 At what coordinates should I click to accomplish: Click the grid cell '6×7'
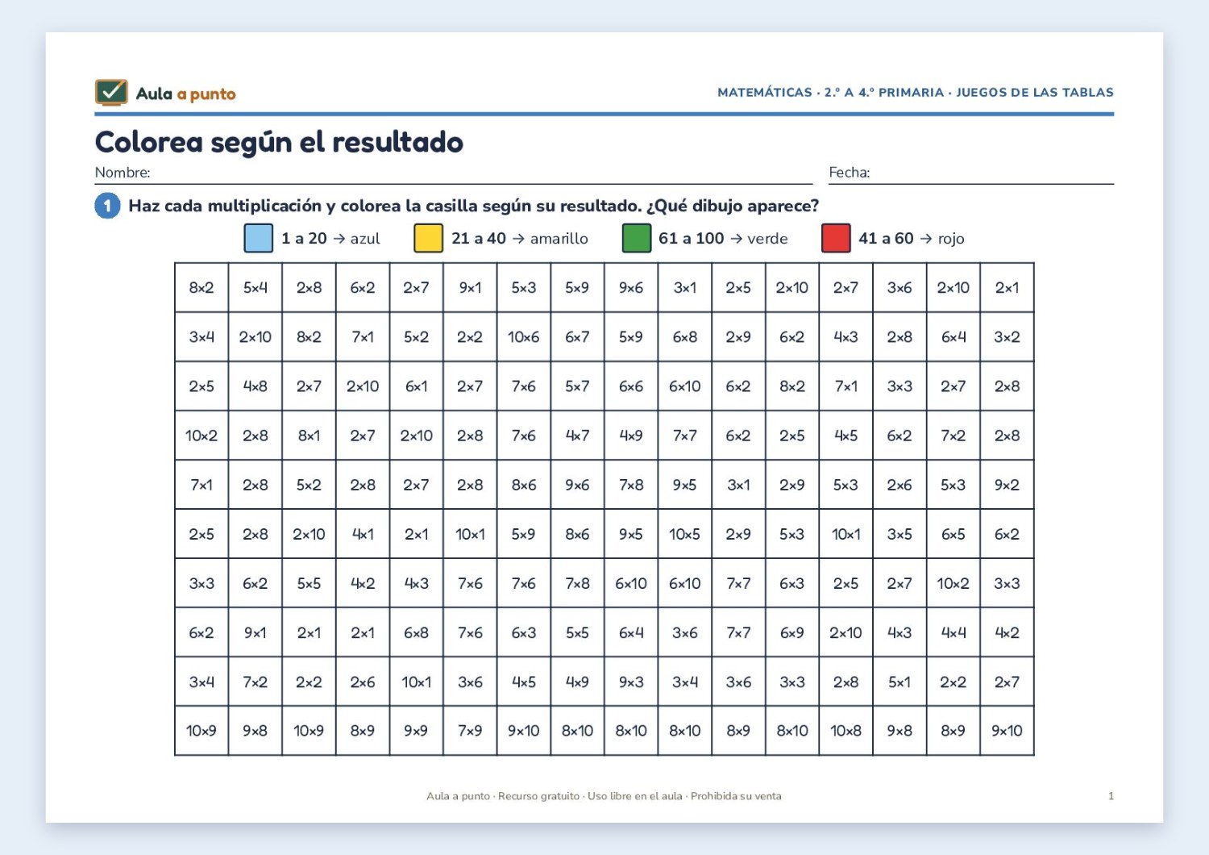click(577, 337)
